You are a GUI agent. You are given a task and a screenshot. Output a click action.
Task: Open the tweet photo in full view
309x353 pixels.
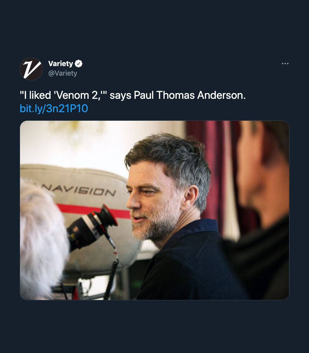click(x=154, y=210)
